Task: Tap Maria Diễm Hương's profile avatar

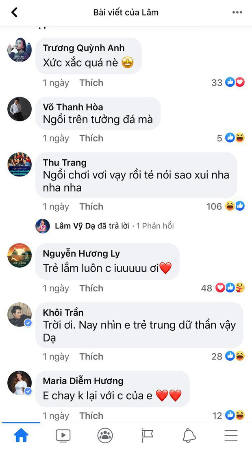Action: point(20,383)
